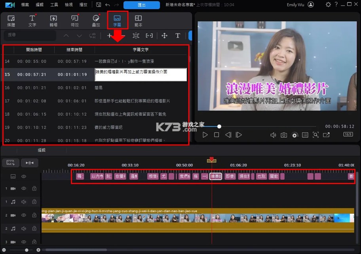361x254 pixels.
Task: Open the 媒體 (Media) panel icon
Action: point(11,20)
